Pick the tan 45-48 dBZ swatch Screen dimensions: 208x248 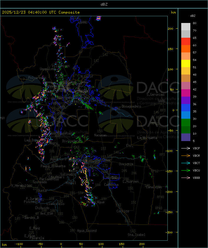pyautogui.click(x=186, y=78)
